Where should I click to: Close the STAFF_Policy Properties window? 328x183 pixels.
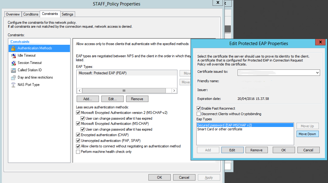click(x=218, y=2)
